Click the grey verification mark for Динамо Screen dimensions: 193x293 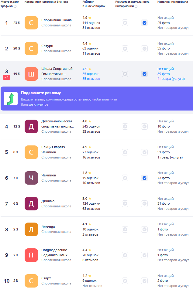pyautogui.click(x=144, y=203)
